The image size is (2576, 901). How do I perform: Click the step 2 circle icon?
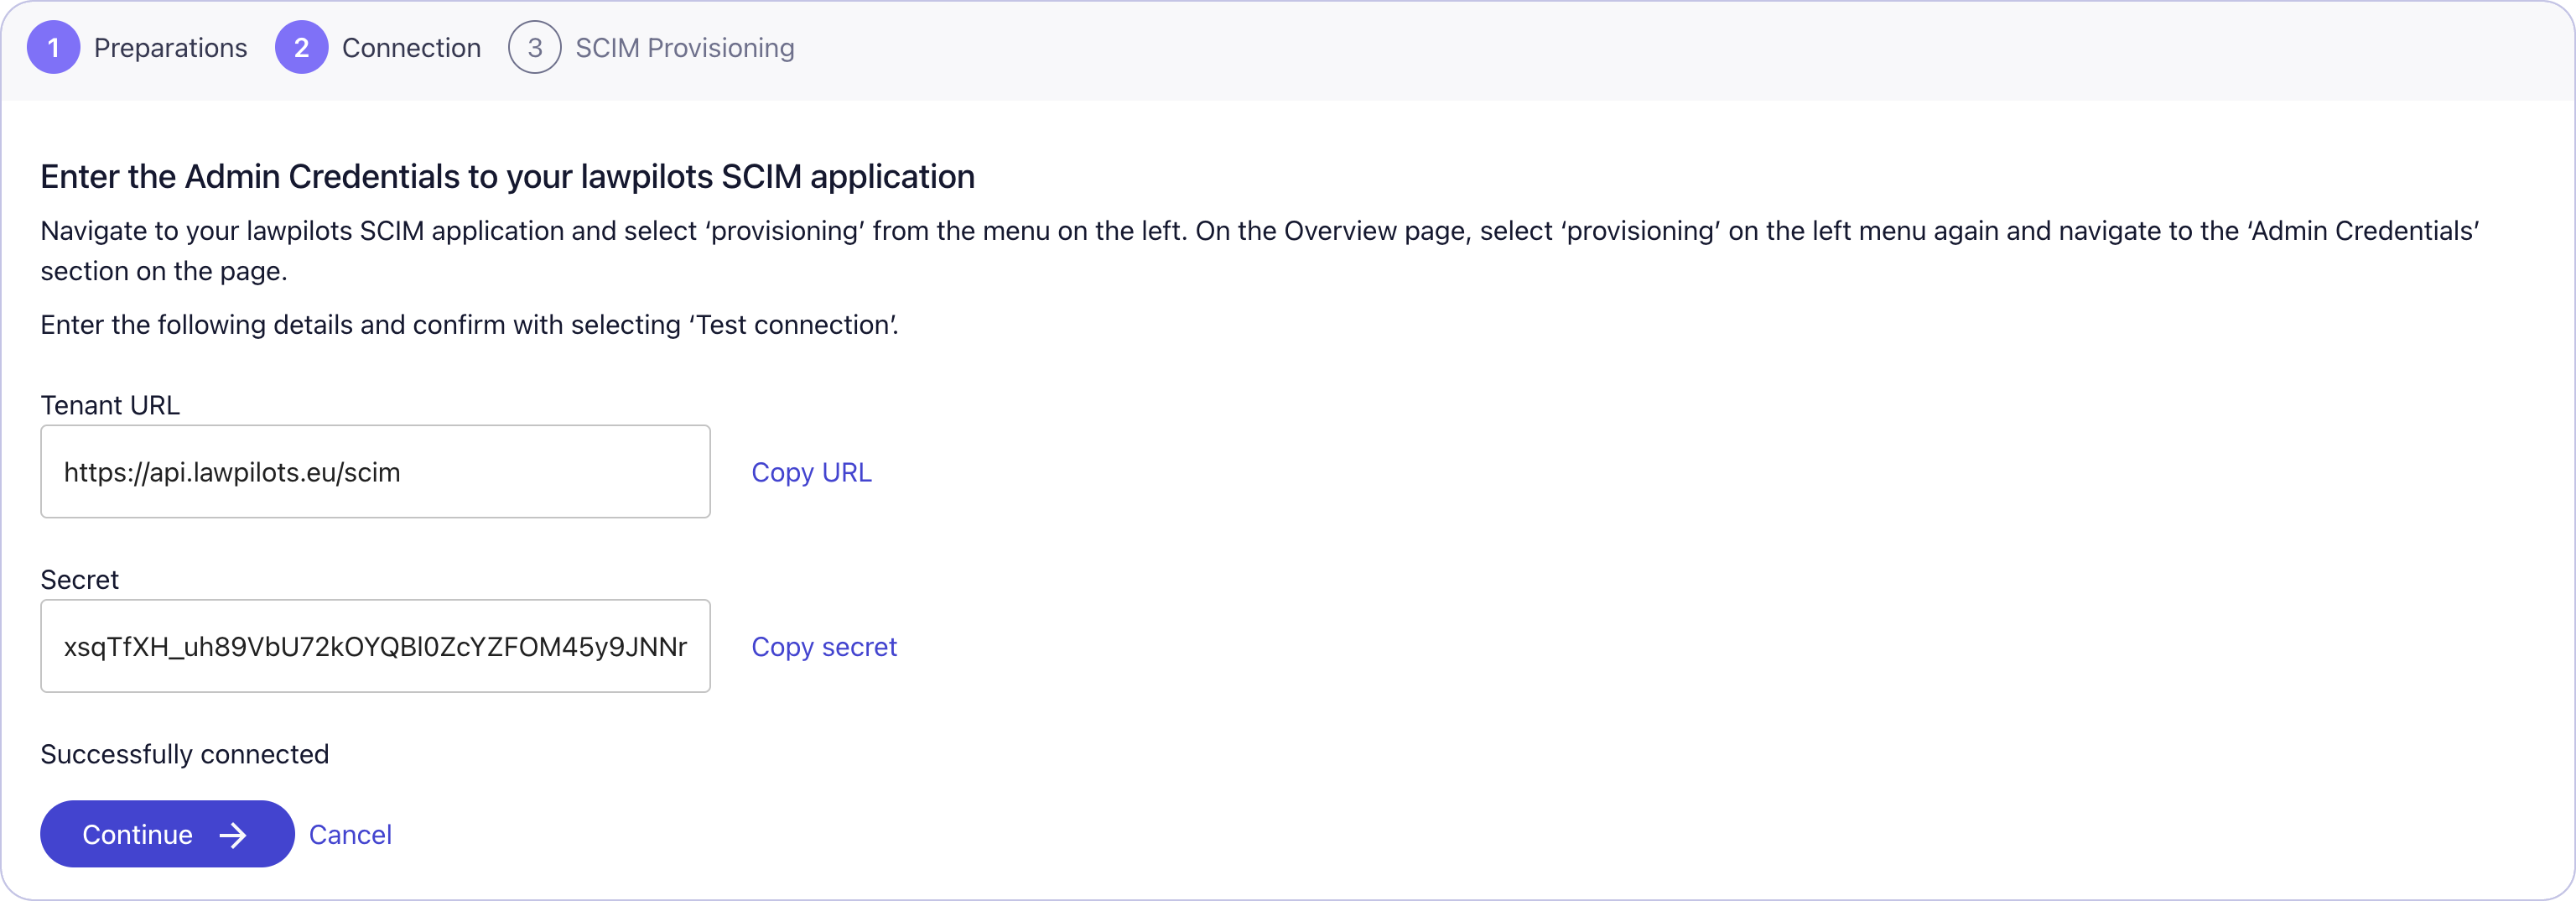pyautogui.click(x=301, y=48)
